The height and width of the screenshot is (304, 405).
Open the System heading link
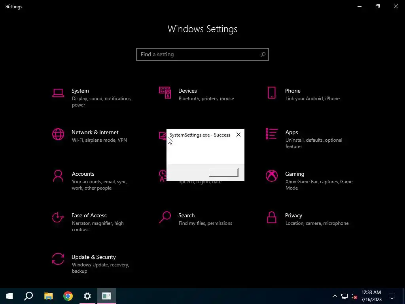(80, 91)
